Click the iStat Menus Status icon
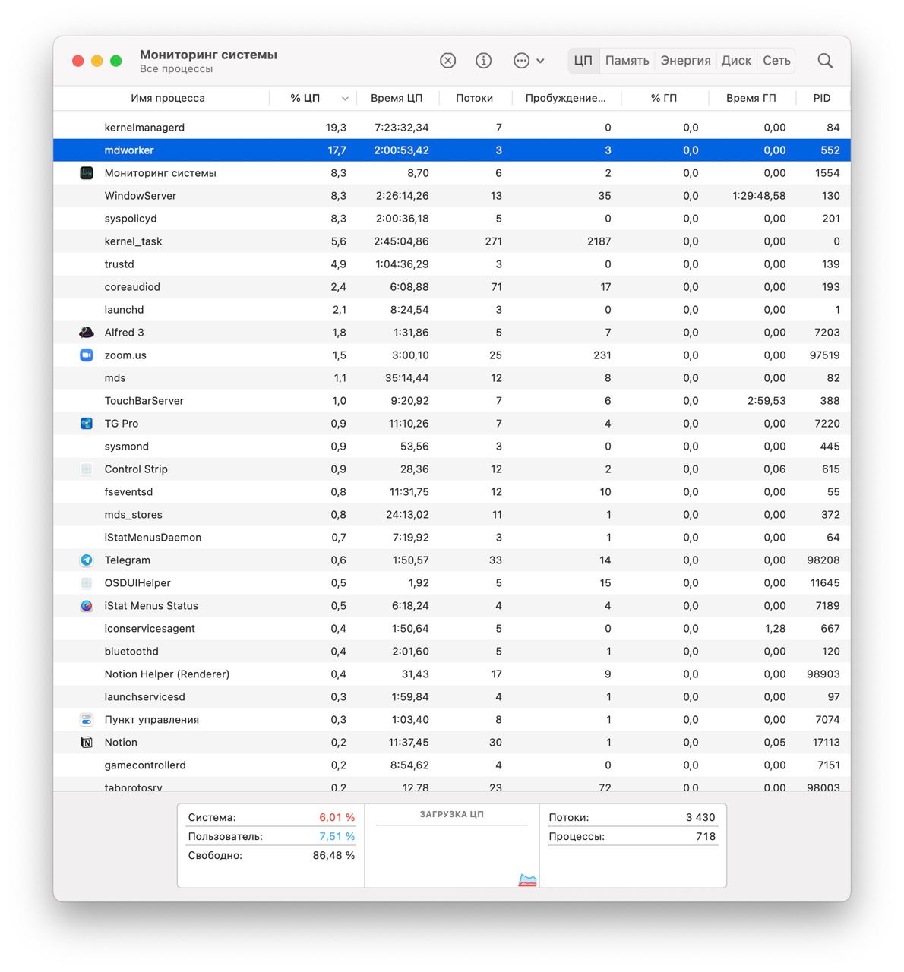 point(87,606)
